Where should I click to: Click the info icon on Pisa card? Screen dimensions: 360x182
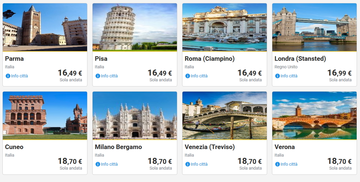click(x=98, y=76)
